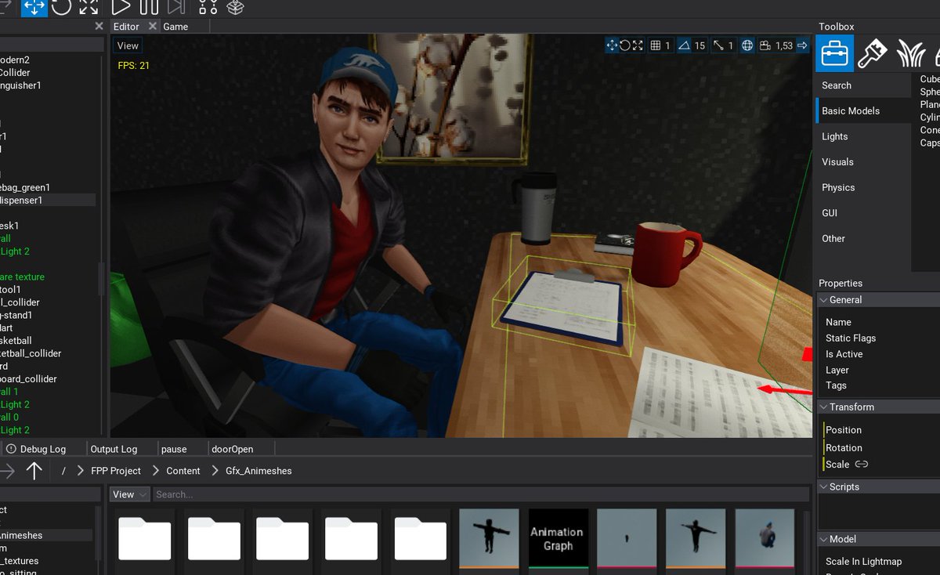Open the Content folder from the breadcrumb
The height and width of the screenshot is (575, 940).
point(183,471)
